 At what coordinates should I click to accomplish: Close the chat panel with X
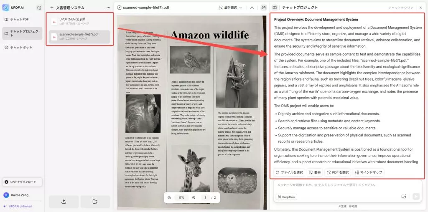(x=420, y=8)
